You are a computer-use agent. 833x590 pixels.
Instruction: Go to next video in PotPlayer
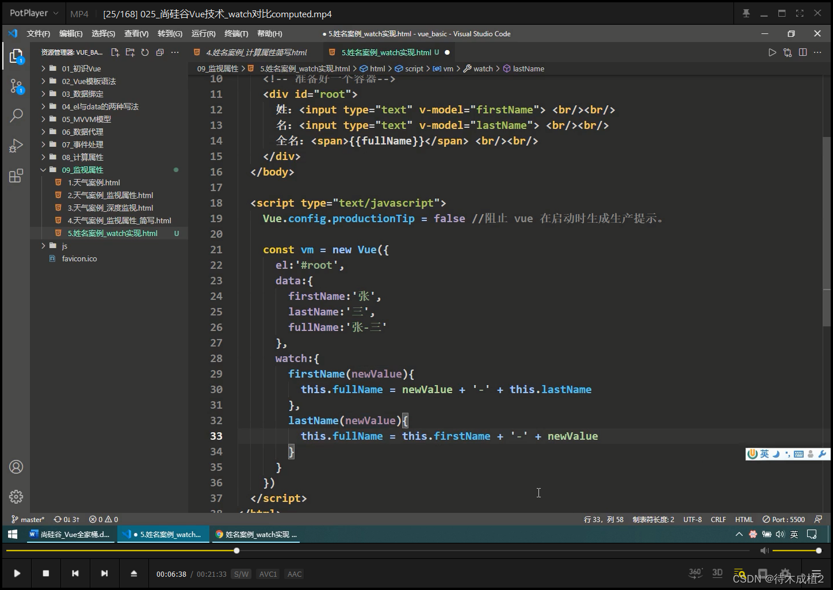(x=104, y=573)
